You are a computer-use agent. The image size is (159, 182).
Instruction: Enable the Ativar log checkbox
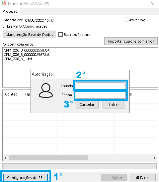pyautogui.click(x=126, y=20)
